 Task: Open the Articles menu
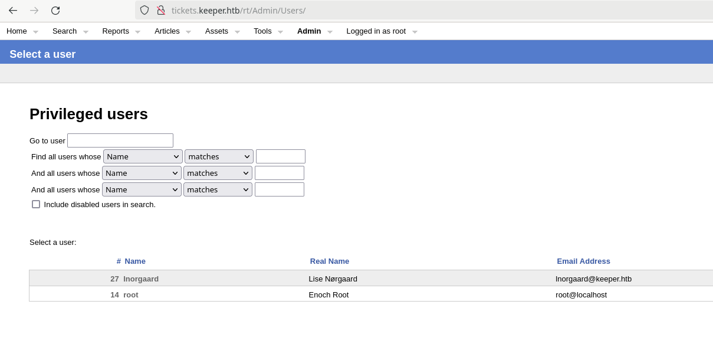tap(167, 31)
